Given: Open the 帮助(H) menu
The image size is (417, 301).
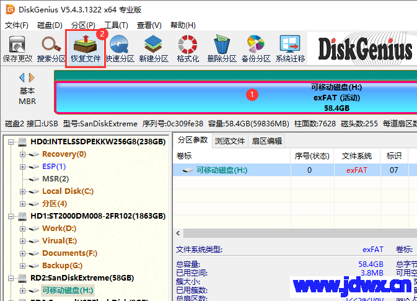Looking at the screenshot, I should point(183,25).
